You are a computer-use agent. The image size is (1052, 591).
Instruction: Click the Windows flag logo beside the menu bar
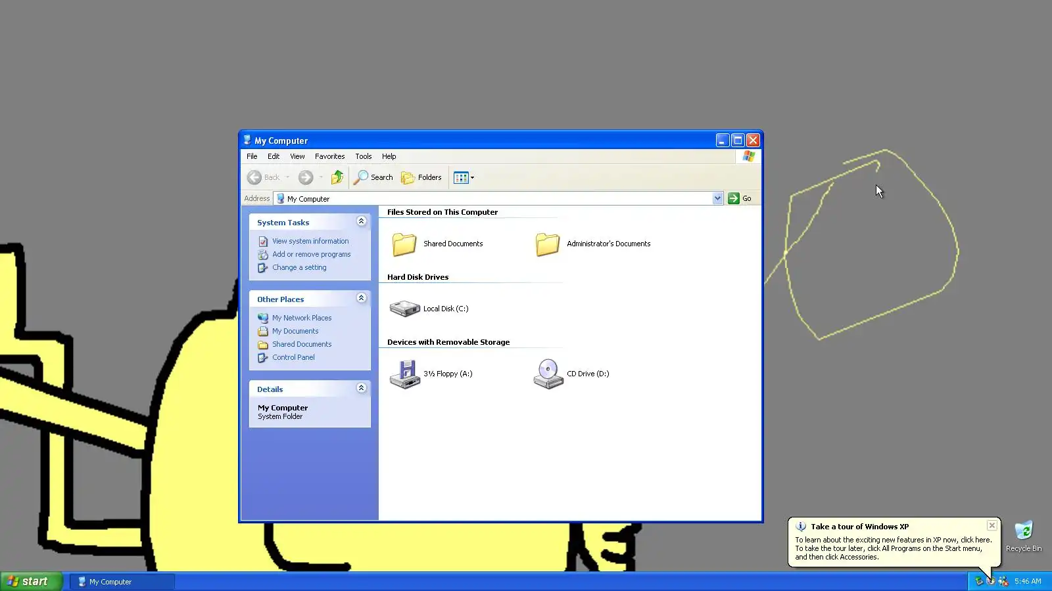click(749, 156)
